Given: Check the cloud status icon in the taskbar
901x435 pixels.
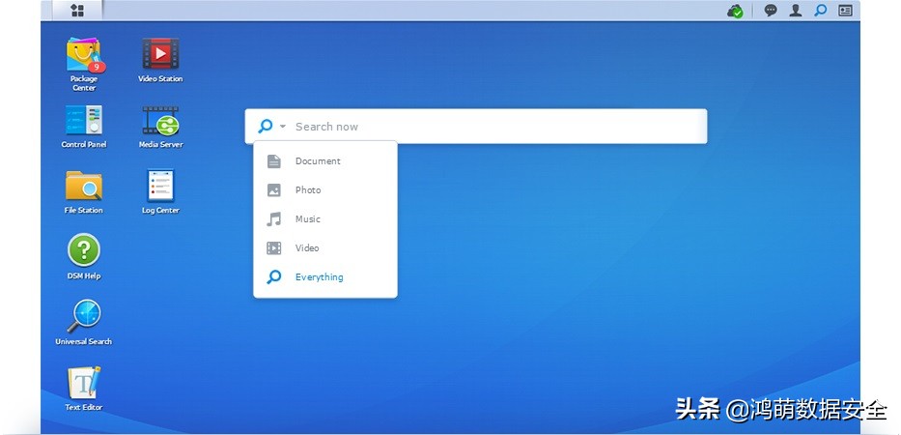Looking at the screenshot, I should tap(735, 11).
